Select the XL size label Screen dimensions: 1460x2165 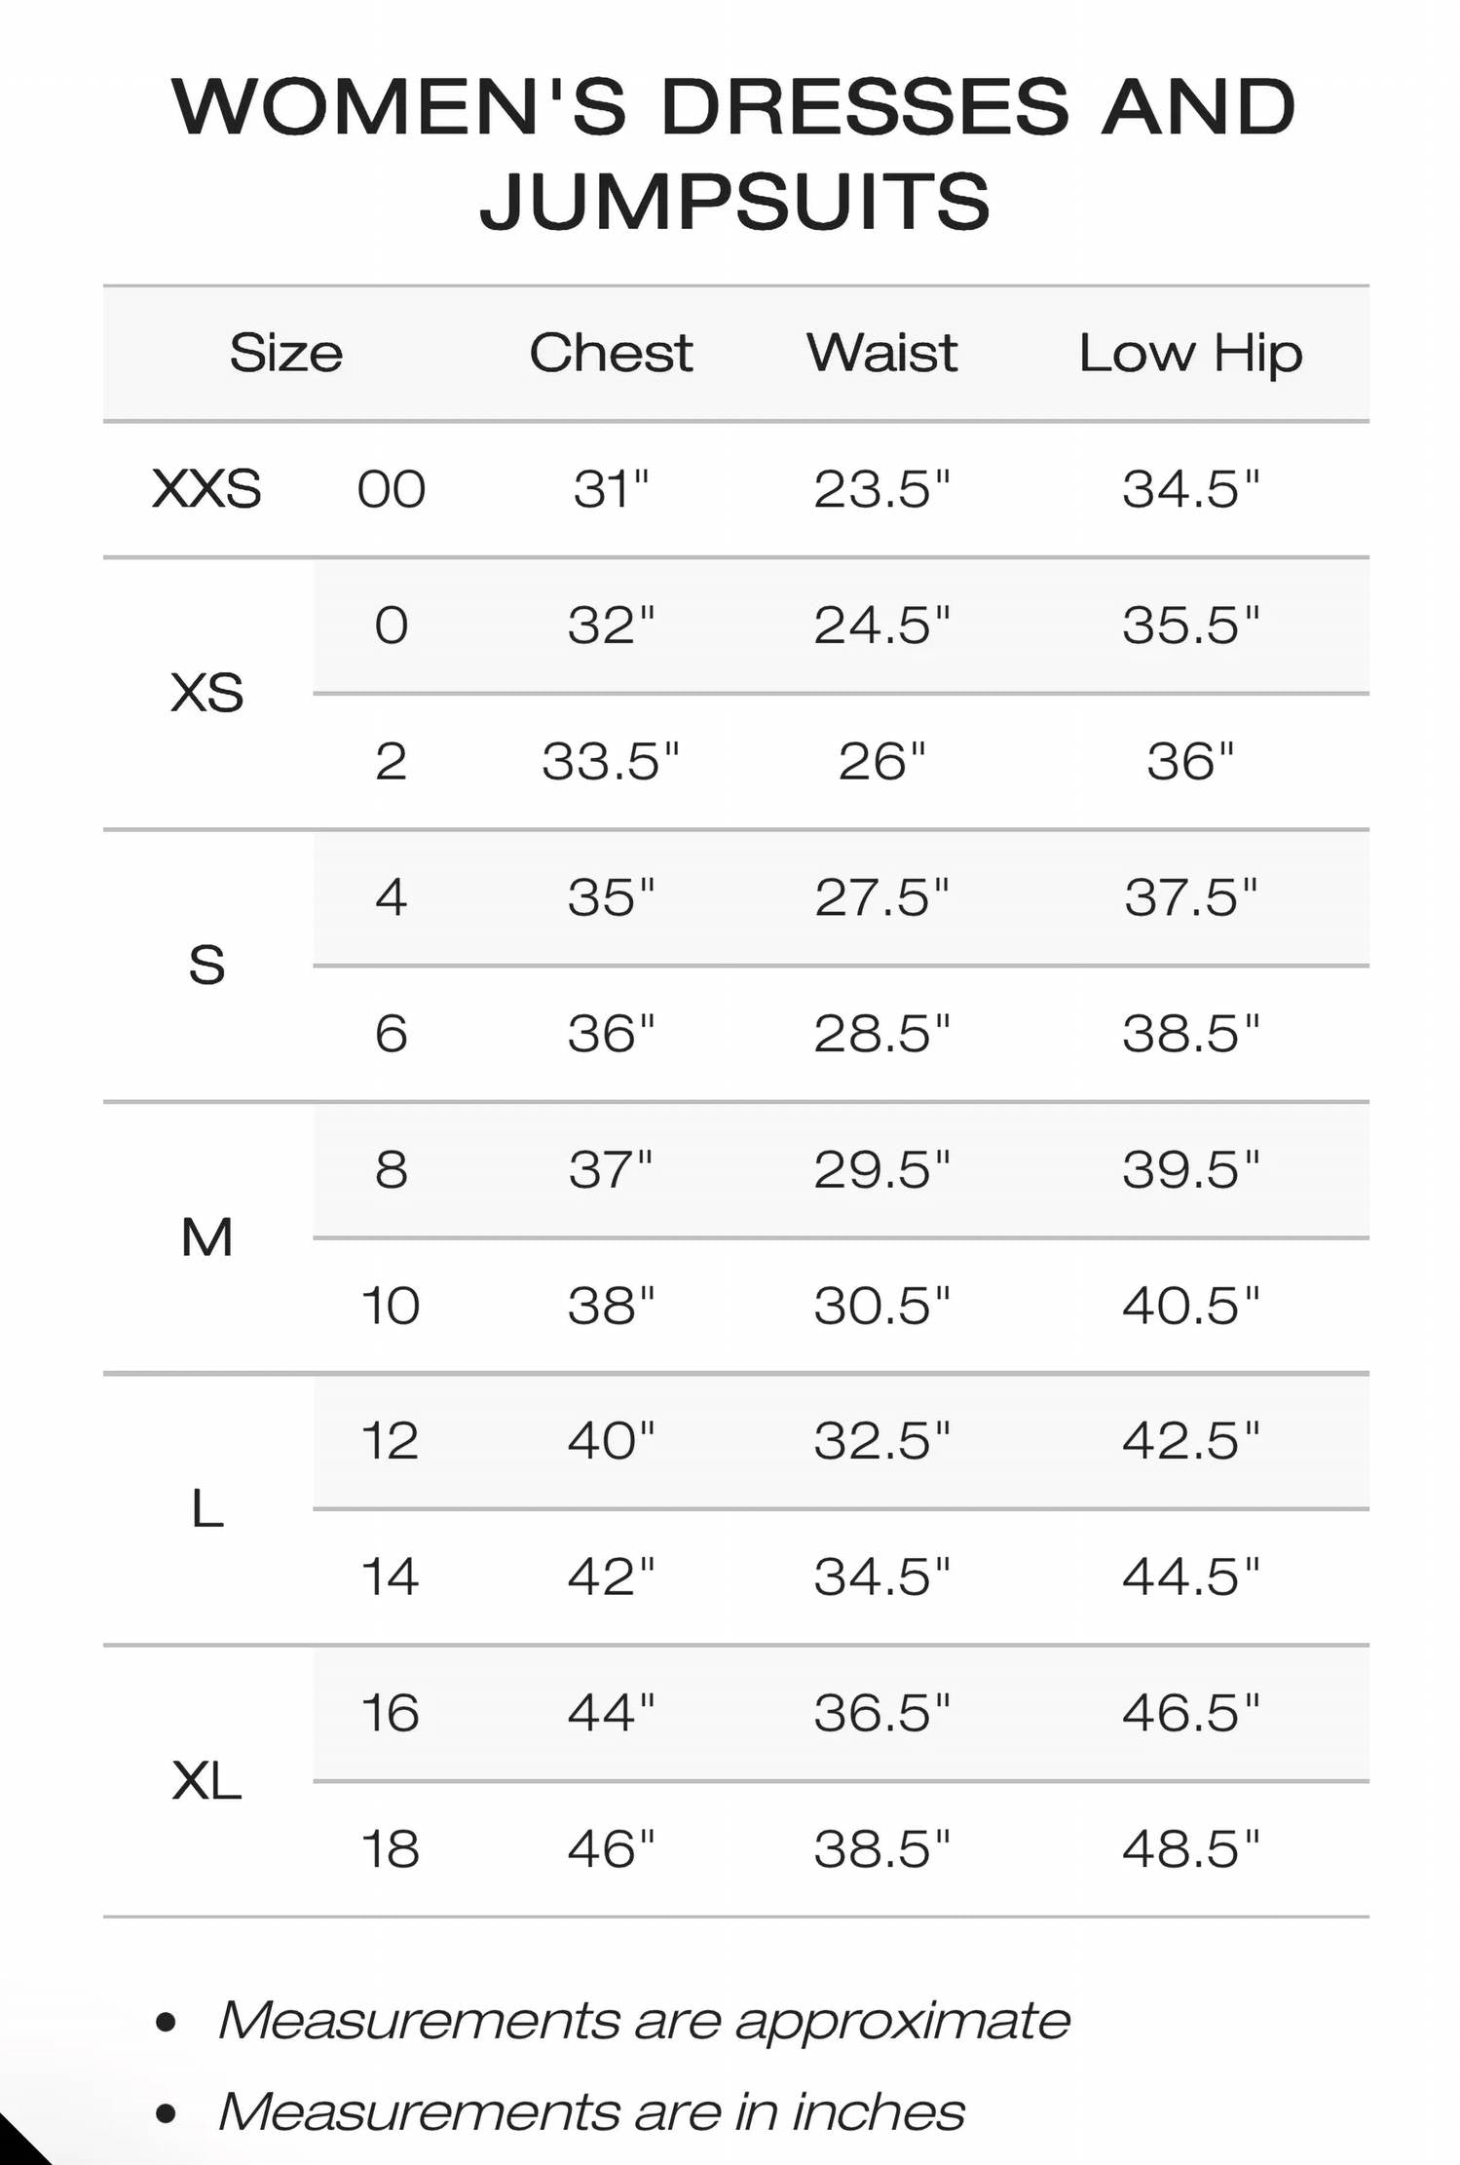click(206, 1781)
